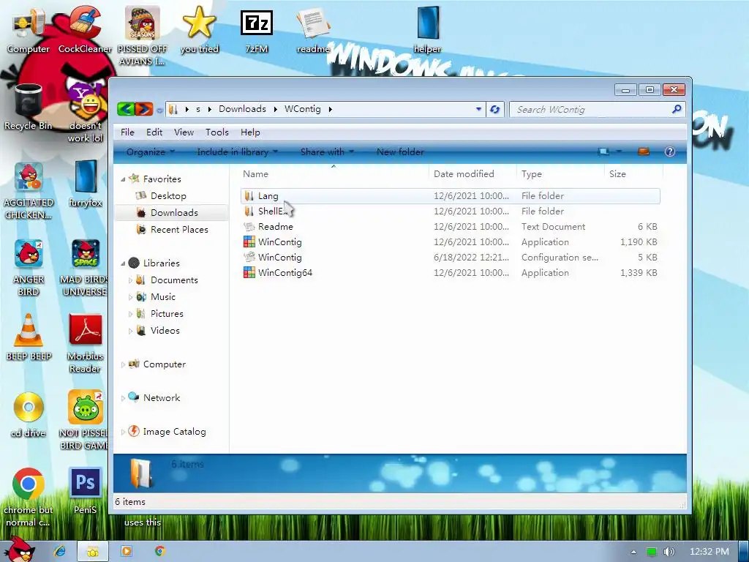Viewport: 749px width, 562px height.
Task: Click the volume speaker tray icon
Action: (669, 552)
